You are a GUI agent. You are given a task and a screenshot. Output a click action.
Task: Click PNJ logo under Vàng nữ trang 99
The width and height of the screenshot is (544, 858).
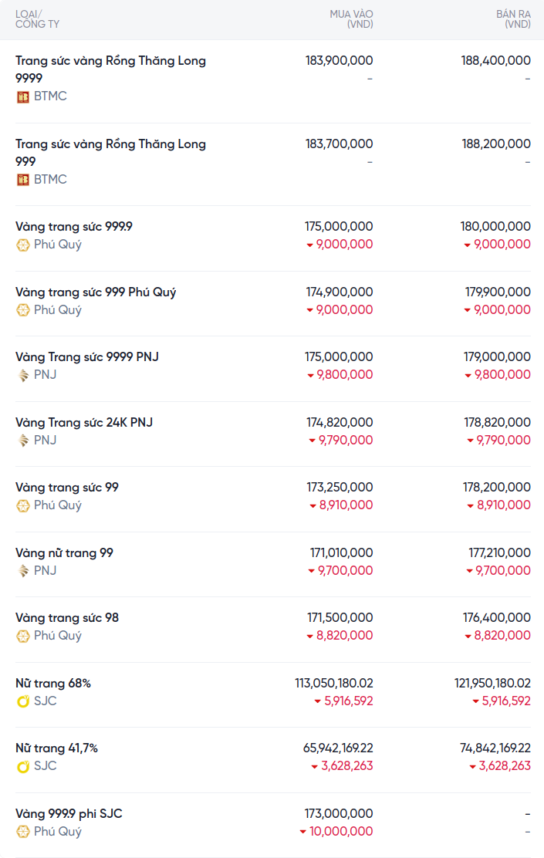coord(23,571)
